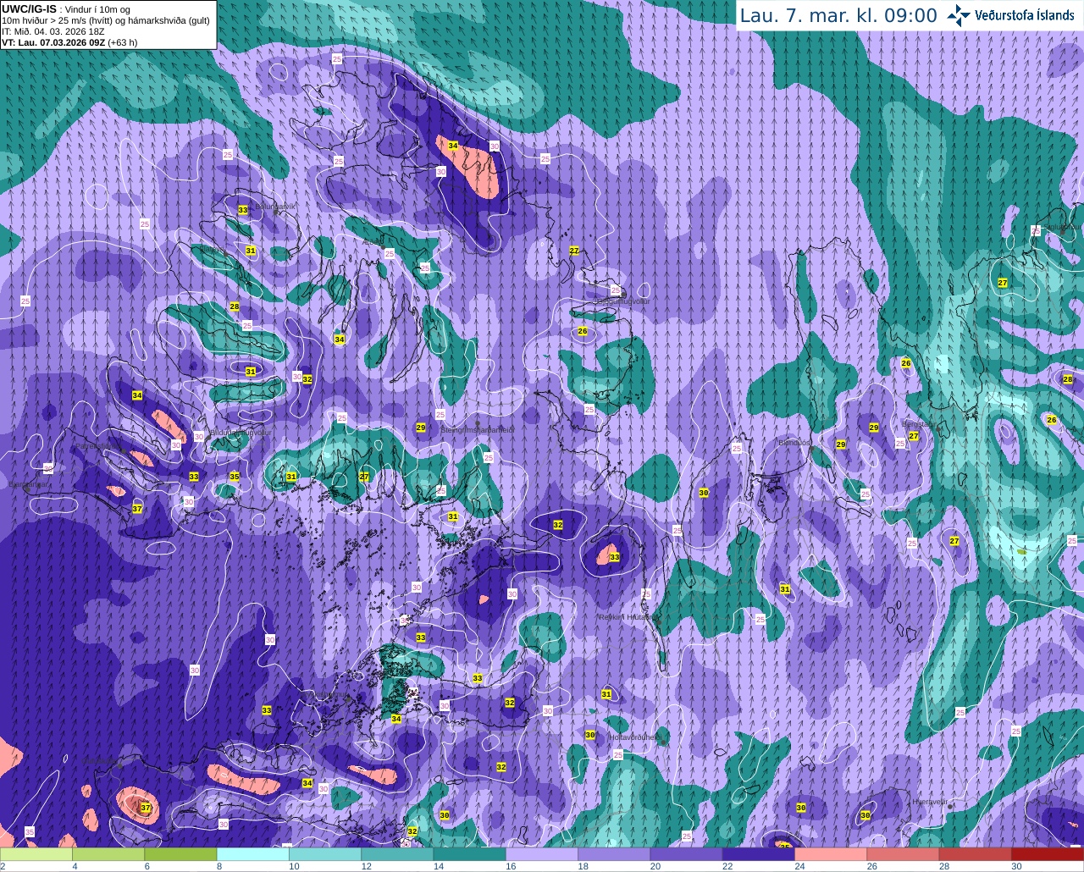Click legend scale number 10
Image resolution: width=1084 pixels, height=872 pixels.
(293, 866)
